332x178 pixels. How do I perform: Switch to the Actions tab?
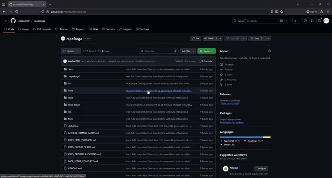tap(61, 29)
